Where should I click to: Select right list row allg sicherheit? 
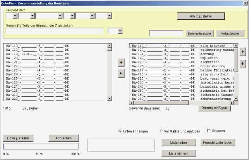click(x=182, y=74)
